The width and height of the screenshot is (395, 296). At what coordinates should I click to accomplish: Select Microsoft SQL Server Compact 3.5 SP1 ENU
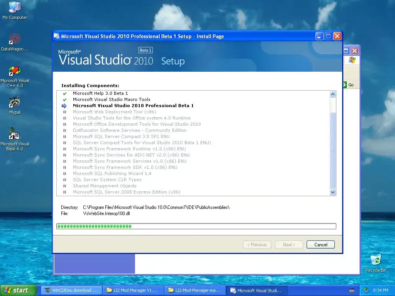(121, 136)
